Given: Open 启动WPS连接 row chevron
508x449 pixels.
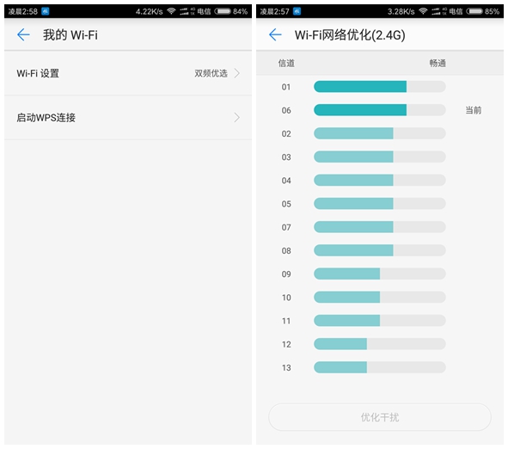Looking at the screenshot, I should tap(237, 117).
